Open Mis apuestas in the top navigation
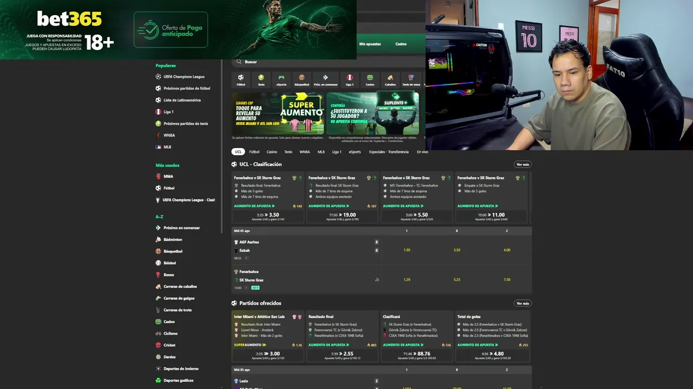 [370, 44]
